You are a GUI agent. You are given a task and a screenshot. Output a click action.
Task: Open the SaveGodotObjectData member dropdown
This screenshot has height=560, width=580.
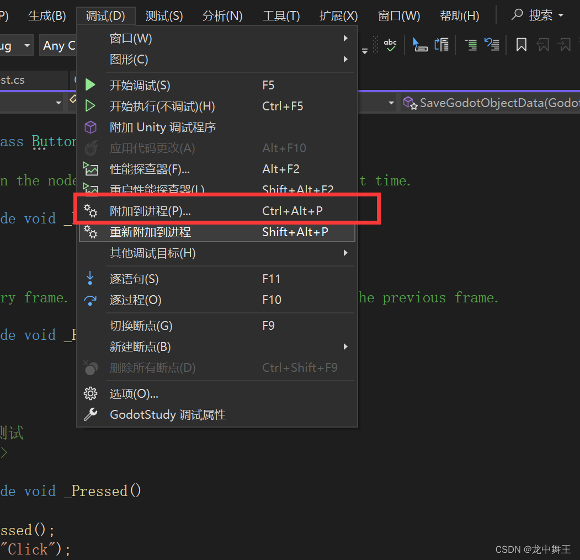tap(491, 103)
